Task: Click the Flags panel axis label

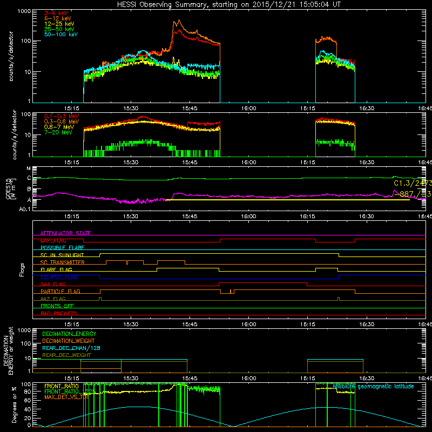Action: (22, 269)
